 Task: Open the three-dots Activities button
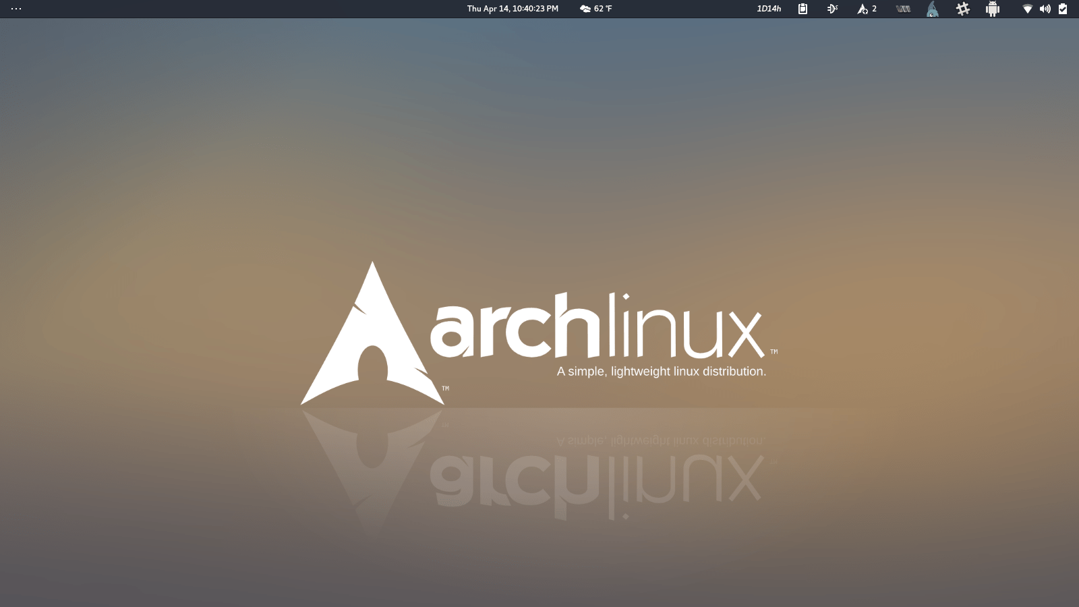(16, 9)
